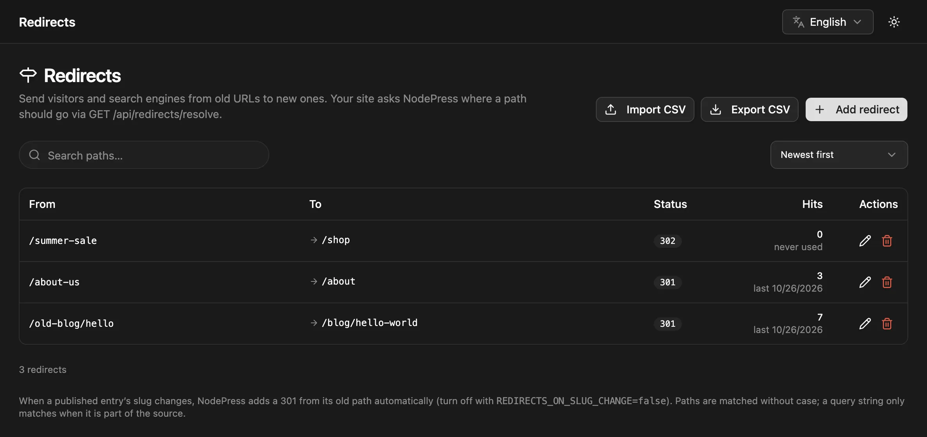Screen dimensions: 927x437
Task: Select the /old-blog/hello source path
Action: pos(71,324)
